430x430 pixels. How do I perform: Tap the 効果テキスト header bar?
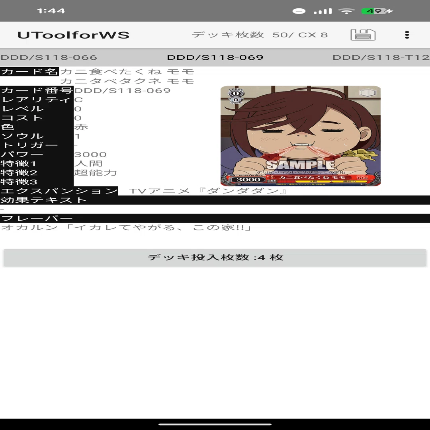(215, 200)
